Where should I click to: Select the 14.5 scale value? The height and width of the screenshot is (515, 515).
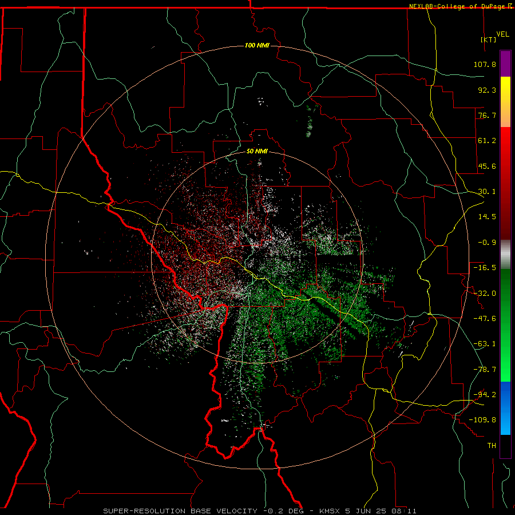487,217
